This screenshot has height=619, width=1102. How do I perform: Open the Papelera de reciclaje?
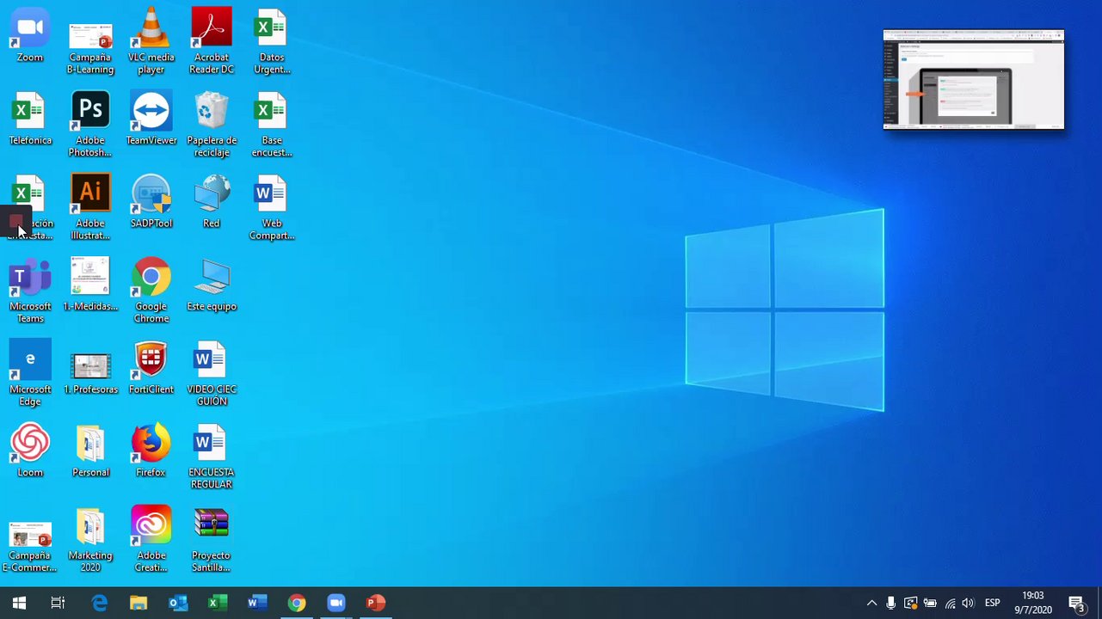[212, 124]
